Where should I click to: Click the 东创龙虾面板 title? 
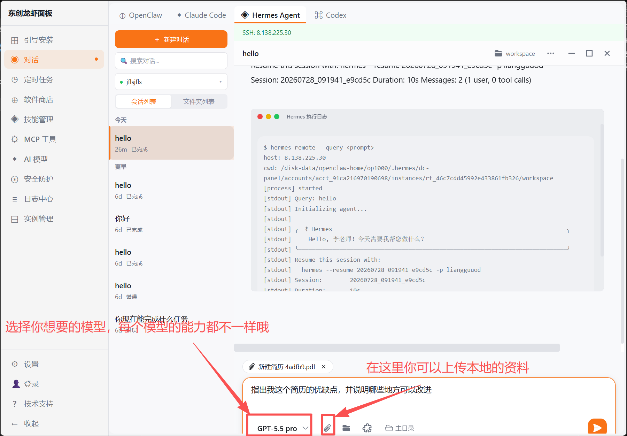click(x=30, y=13)
